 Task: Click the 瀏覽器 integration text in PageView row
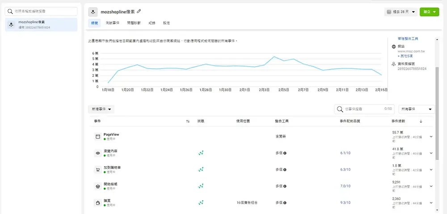[x=281, y=137]
